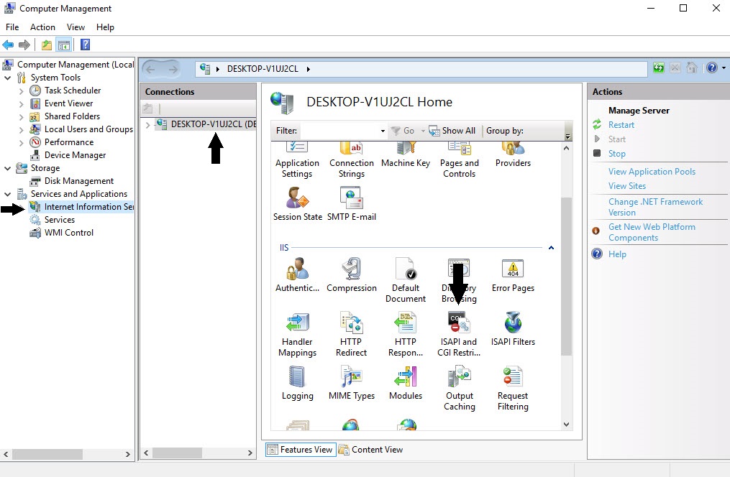The height and width of the screenshot is (477, 730).
Task: Switch to Content View tab
Action: pos(370,450)
